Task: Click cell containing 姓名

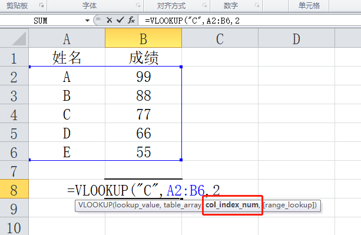Action: [67, 57]
